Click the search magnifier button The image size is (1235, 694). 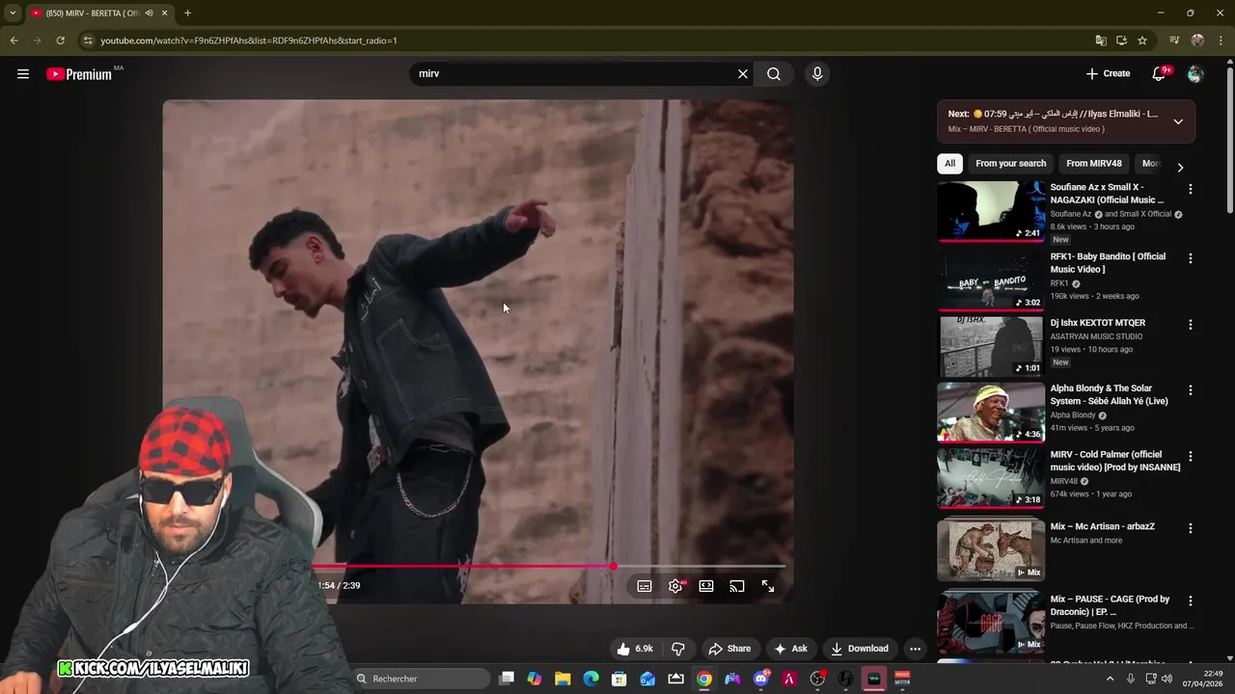click(x=774, y=74)
